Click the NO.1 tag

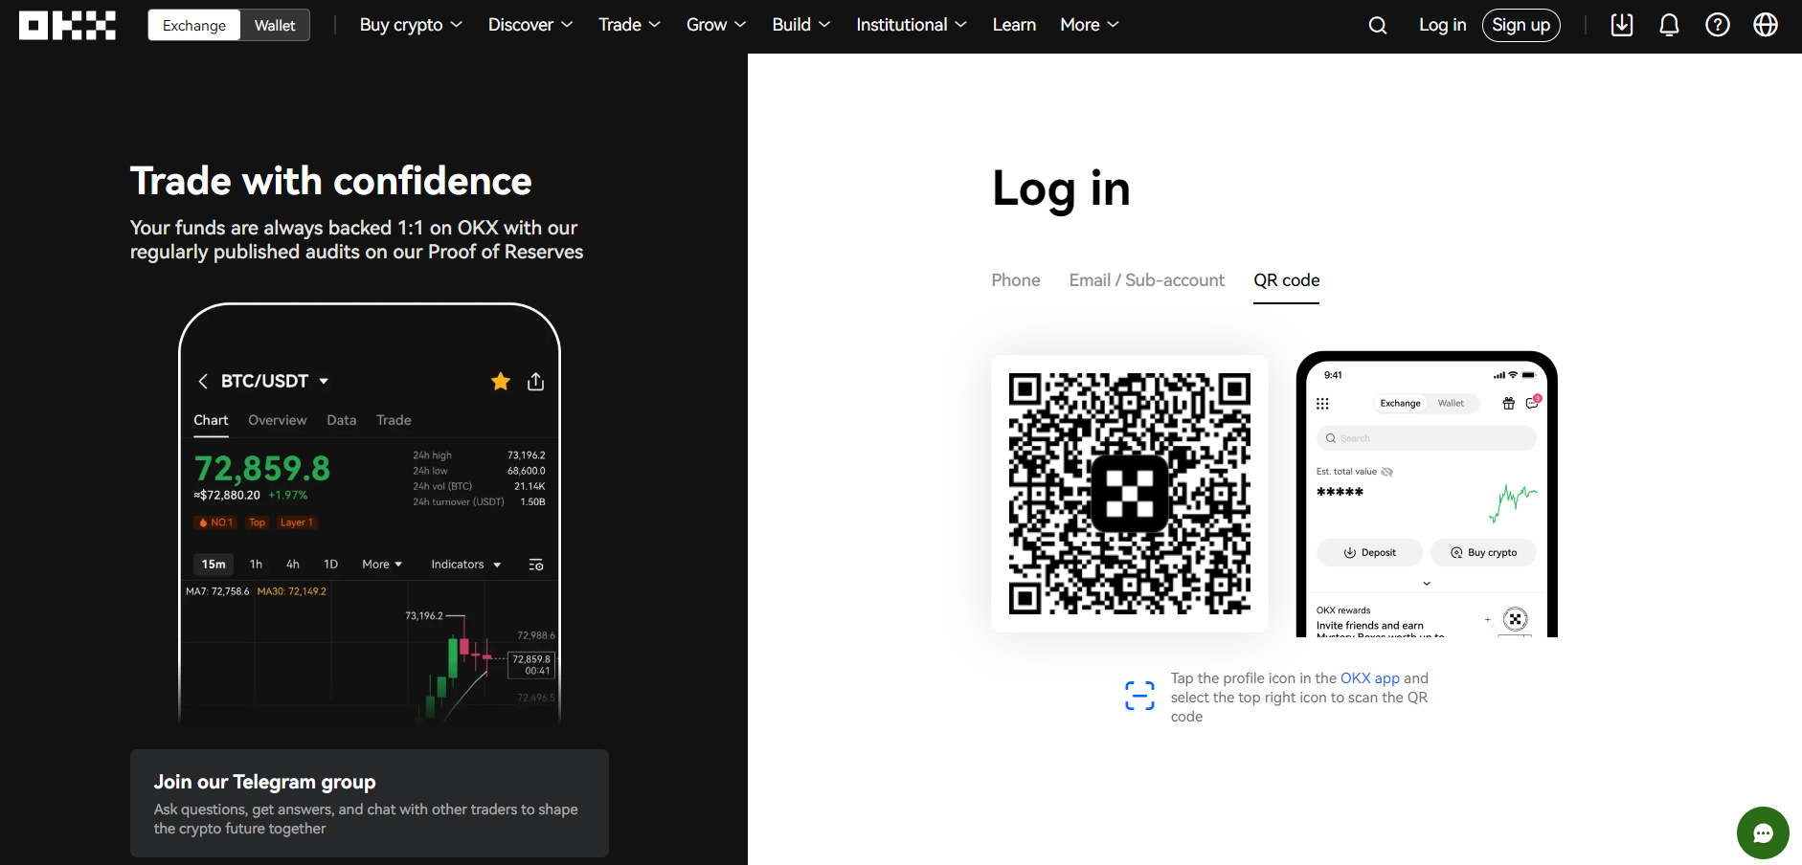coord(216,522)
